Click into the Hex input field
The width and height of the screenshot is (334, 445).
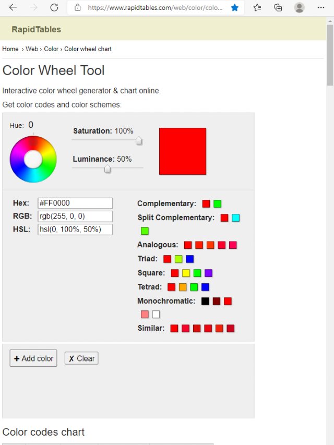coord(75,203)
